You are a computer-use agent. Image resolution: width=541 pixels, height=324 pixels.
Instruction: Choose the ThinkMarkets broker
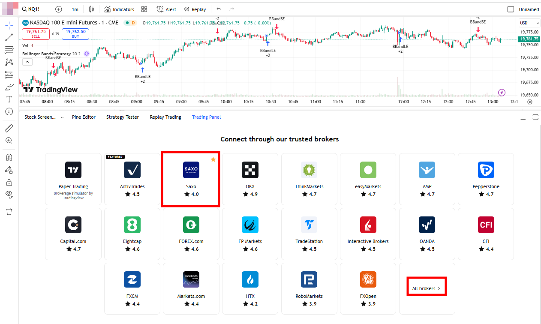[309, 179]
